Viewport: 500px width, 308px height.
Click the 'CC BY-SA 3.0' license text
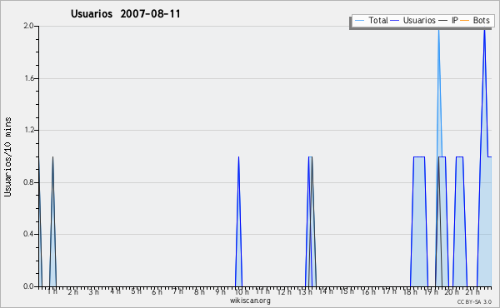474,301
